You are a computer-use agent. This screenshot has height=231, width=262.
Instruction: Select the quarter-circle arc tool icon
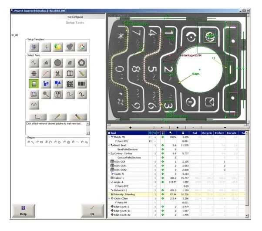[x=70, y=63]
